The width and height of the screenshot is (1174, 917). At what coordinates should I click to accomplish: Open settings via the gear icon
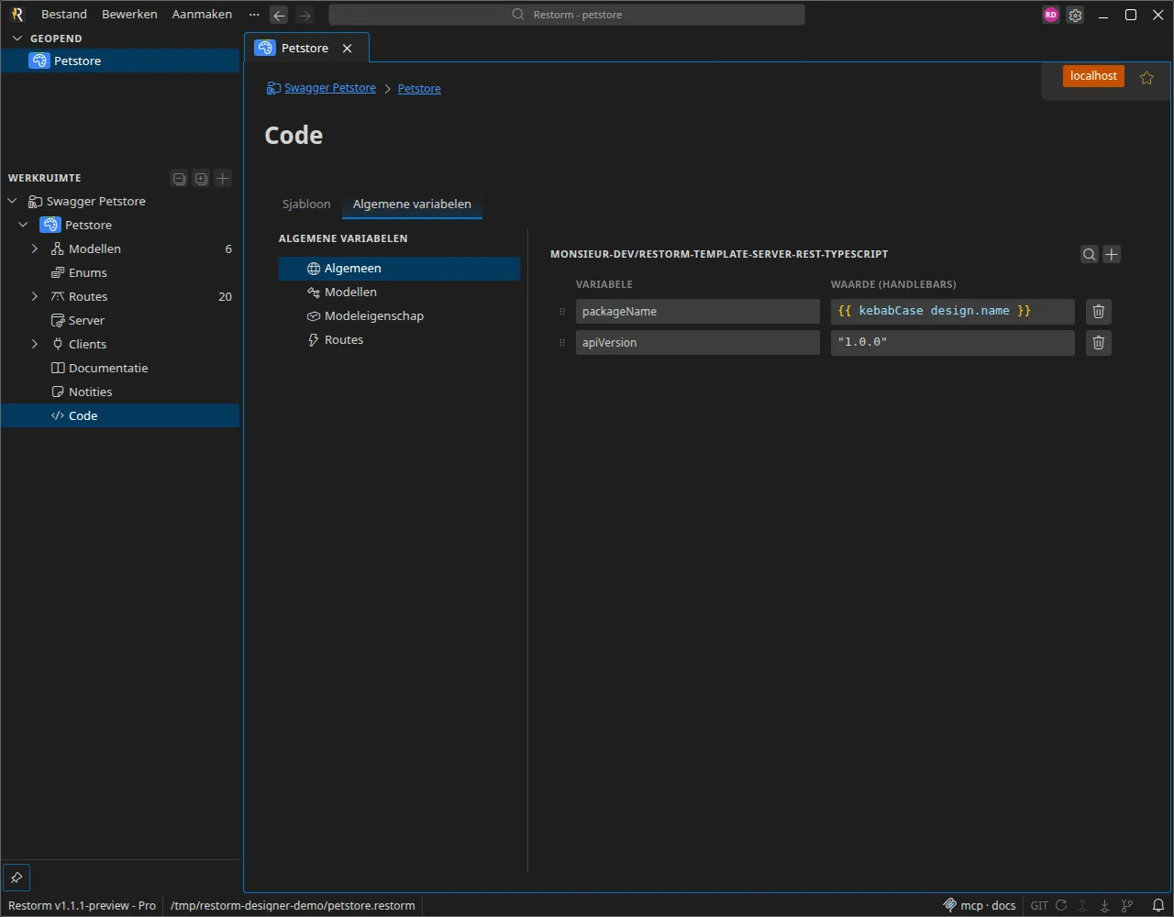(x=1075, y=15)
